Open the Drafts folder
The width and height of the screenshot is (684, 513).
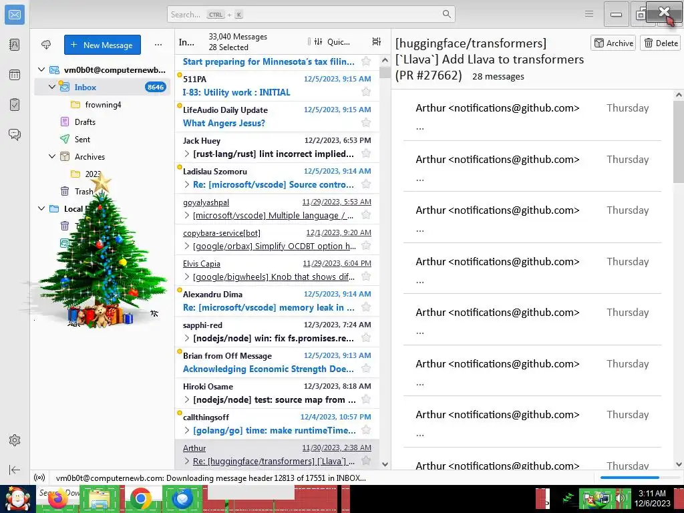[x=102, y=122]
